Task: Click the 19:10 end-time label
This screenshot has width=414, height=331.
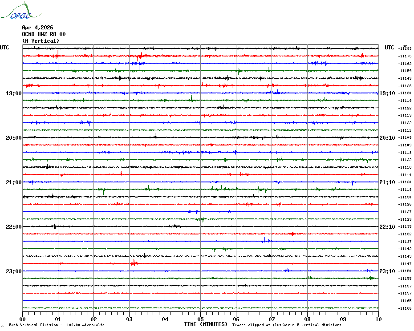Action: (387, 93)
